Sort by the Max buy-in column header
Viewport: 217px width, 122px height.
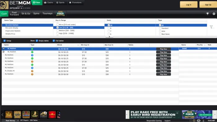coord(115,45)
